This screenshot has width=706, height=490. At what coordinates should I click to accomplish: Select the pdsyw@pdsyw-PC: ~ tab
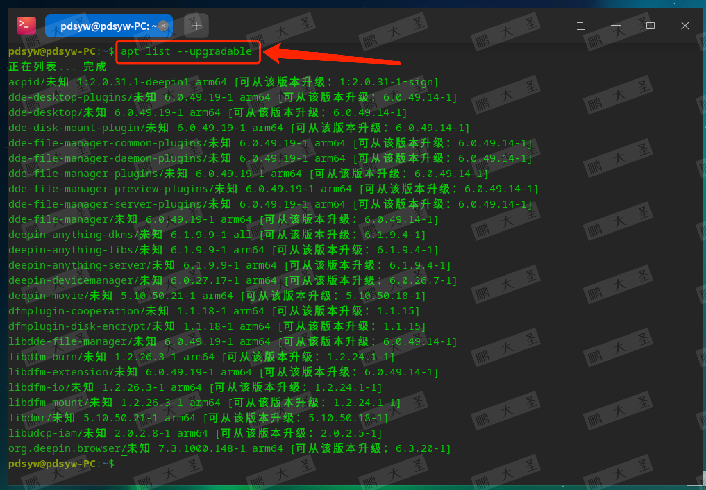click(104, 26)
